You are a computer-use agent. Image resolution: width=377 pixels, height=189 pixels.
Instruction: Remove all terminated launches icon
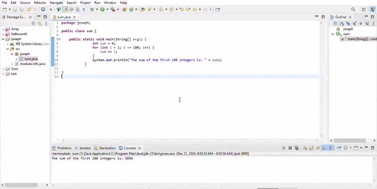coord(296,148)
